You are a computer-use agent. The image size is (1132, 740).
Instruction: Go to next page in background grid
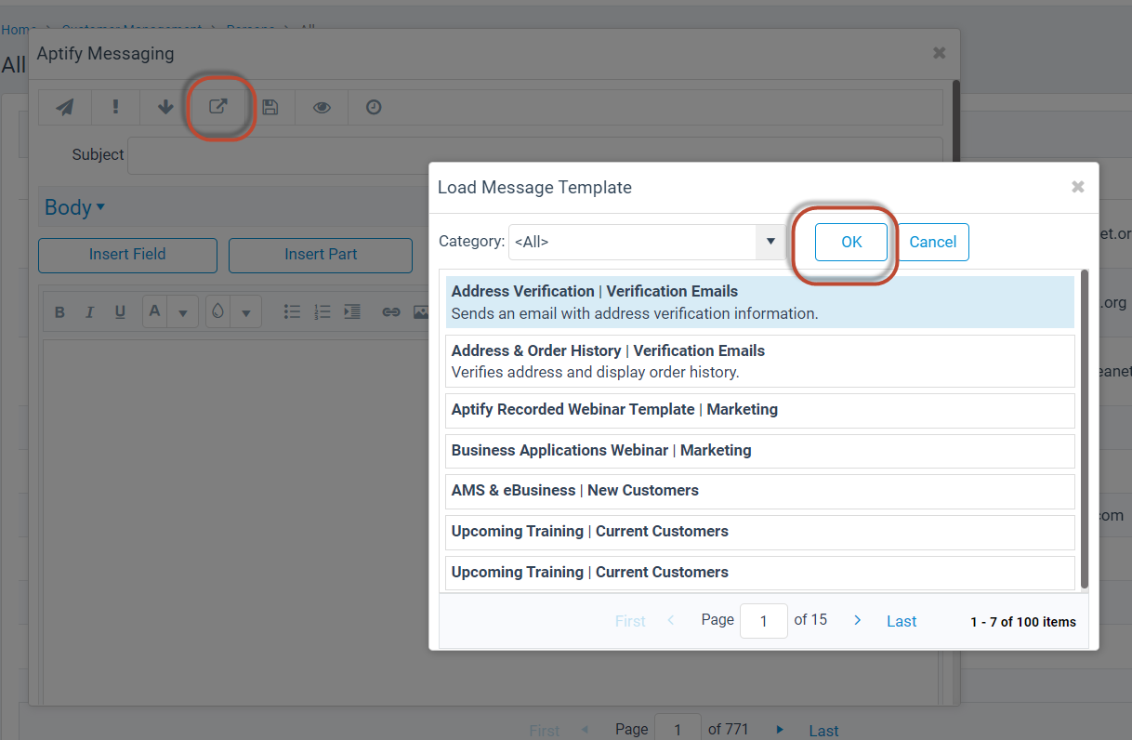click(780, 730)
